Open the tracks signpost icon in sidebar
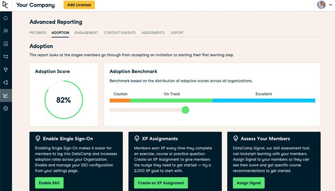 [6, 57]
